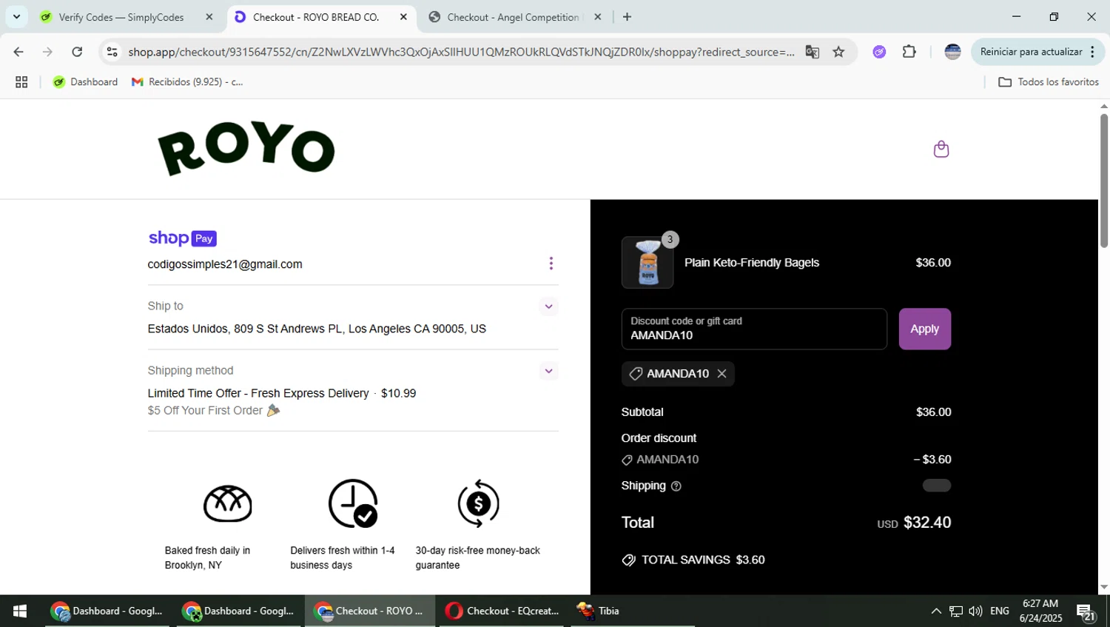The height and width of the screenshot is (627, 1110).
Task: Click the Reiniciar para actualizar button
Action: pyautogui.click(x=1037, y=52)
